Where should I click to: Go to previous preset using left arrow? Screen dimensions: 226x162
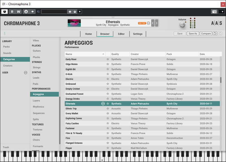tap(153, 23)
